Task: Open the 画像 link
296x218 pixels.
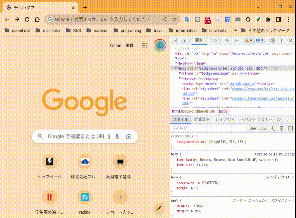Action: tap(130, 45)
